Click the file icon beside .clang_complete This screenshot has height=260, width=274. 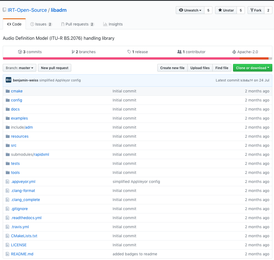tap(7, 200)
